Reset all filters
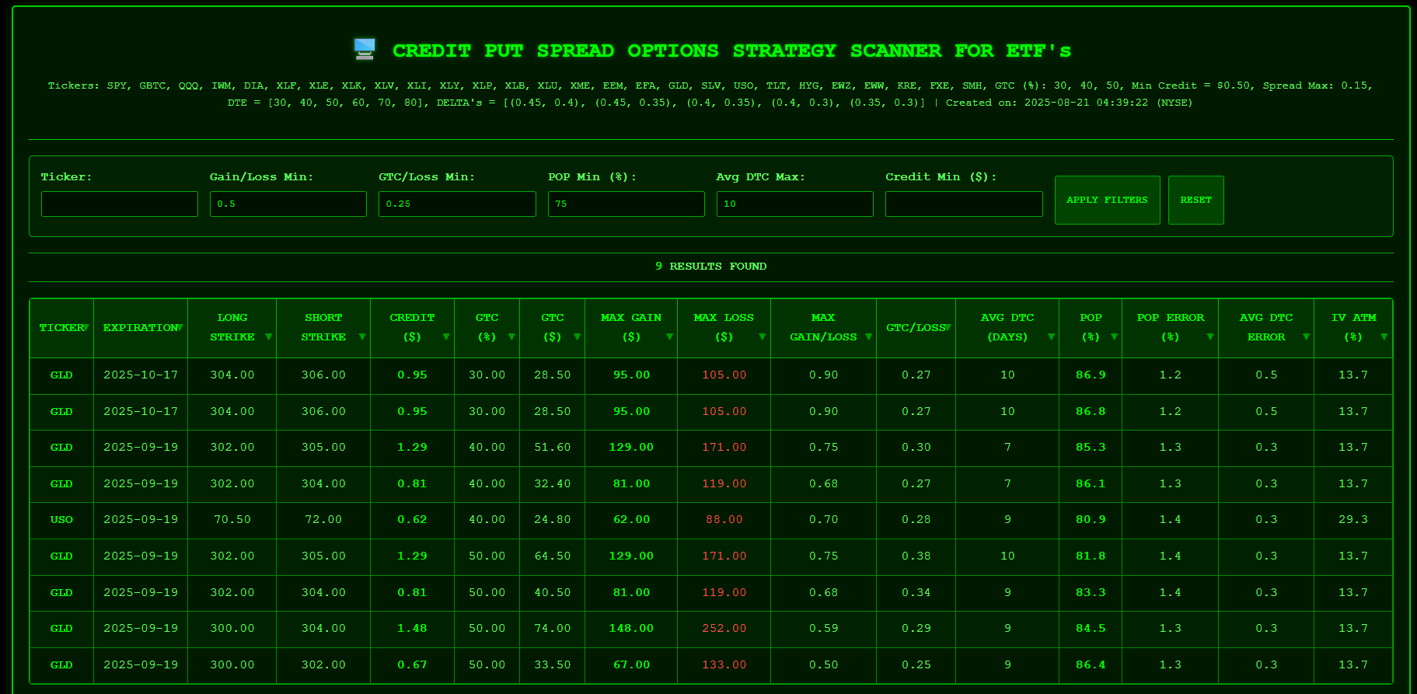The width and height of the screenshot is (1417, 694). click(x=1195, y=201)
